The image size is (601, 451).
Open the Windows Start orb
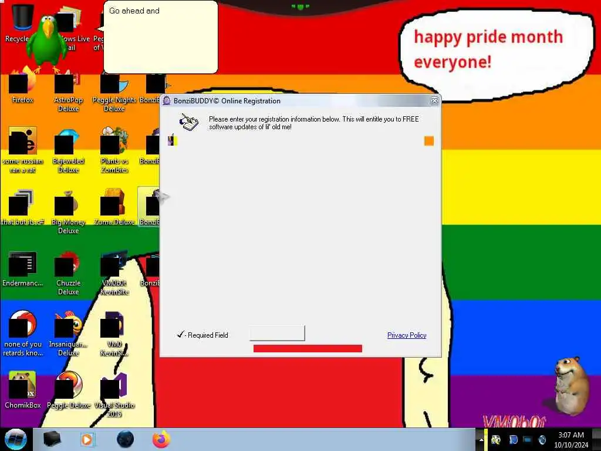click(15, 439)
